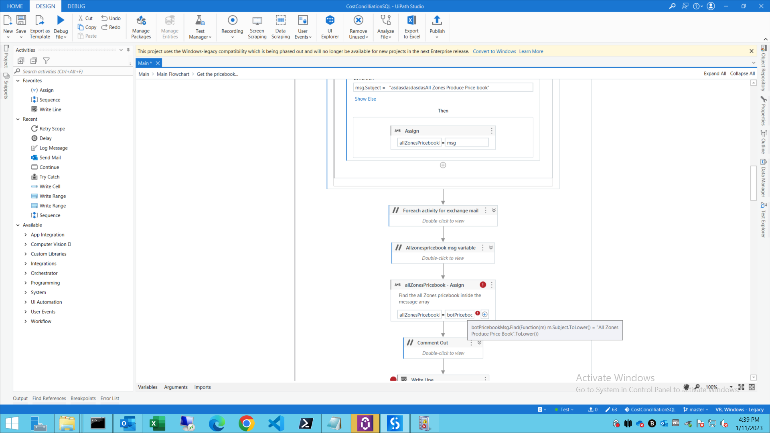
Task: Click Collapse All
Action: click(742, 74)
